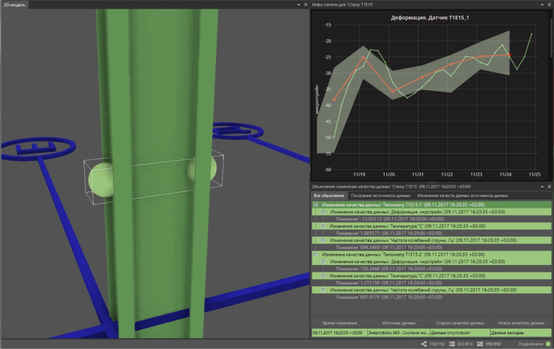Select the 3D-модель tab
The image size is (554, 349).
pyautogui.click(x=15, y=5)
